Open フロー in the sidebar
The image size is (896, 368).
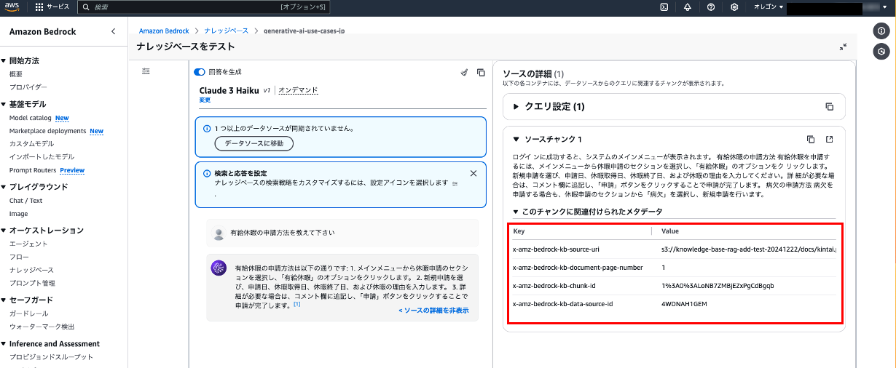pyautogui.click(x=18, y=257)
